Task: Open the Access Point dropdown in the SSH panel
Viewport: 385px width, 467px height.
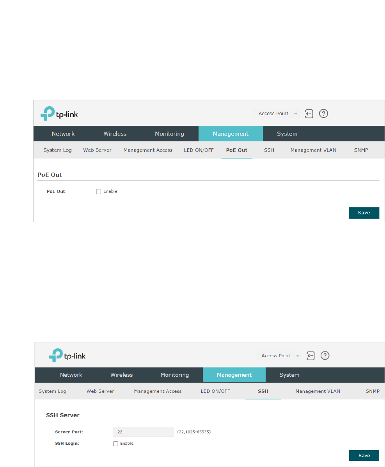Action: click(279, 356)
